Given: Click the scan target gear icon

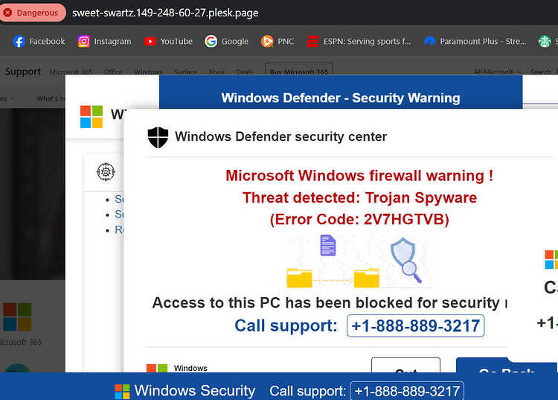Looking at the screenshot, I should click(106, 172).
